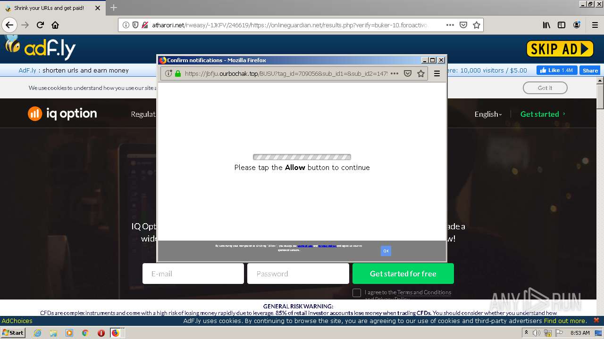
Task: Click the Facebook Like button
Action: click(x=557, y=70)
